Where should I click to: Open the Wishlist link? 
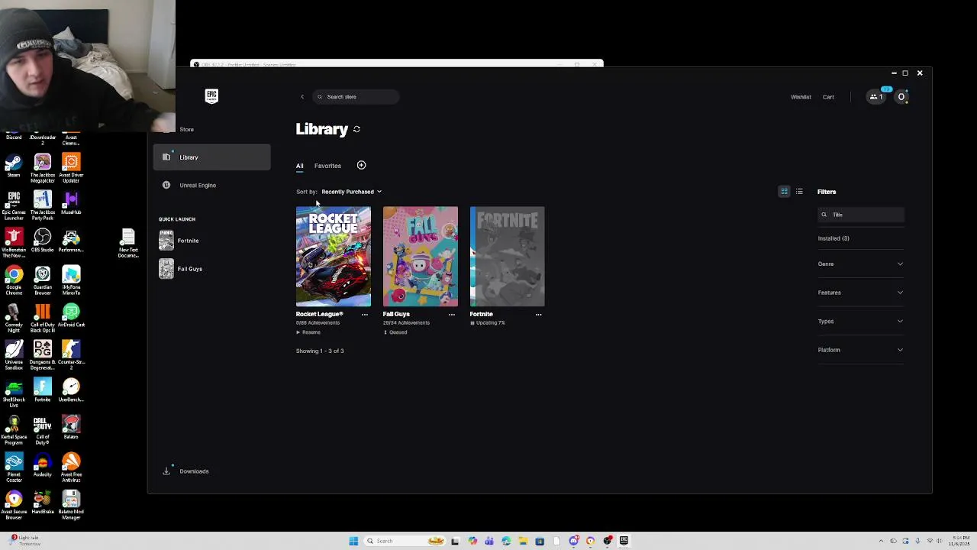point(801,97)
